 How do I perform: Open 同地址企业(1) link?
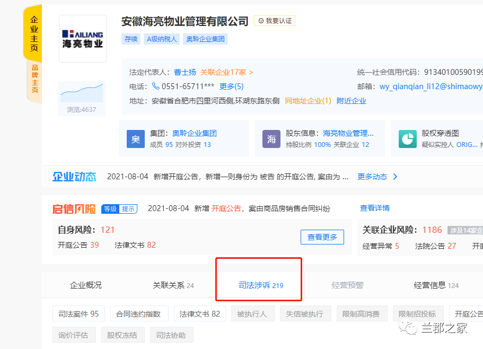[308, 101]
